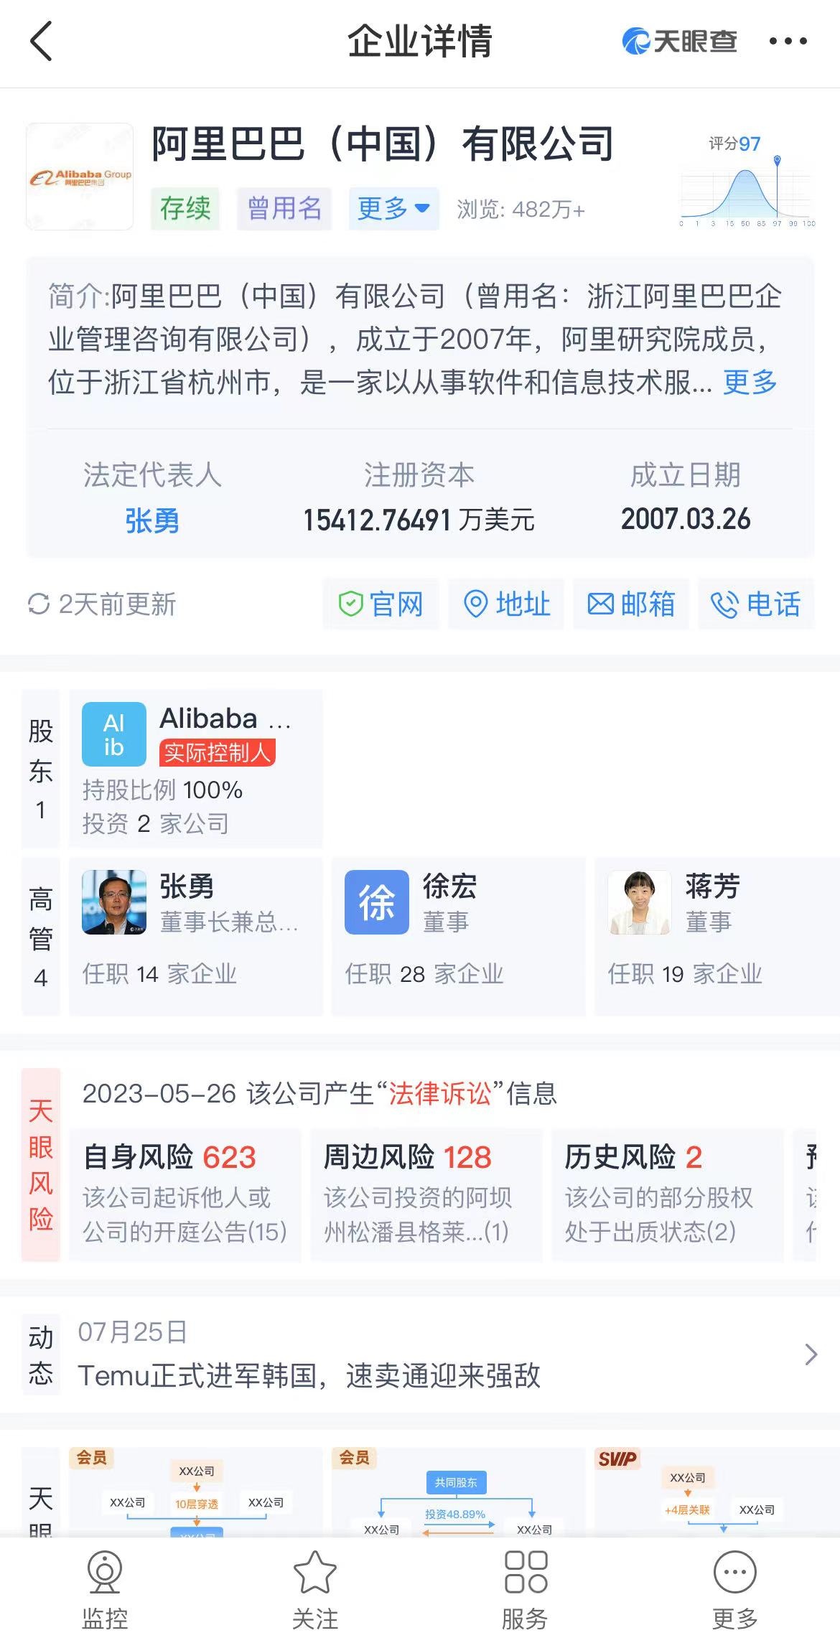Expand the 更多 tag dropdown
The width and height of the screenshot is (840, 1643).
pyautogui.click(x=393, y=209)
